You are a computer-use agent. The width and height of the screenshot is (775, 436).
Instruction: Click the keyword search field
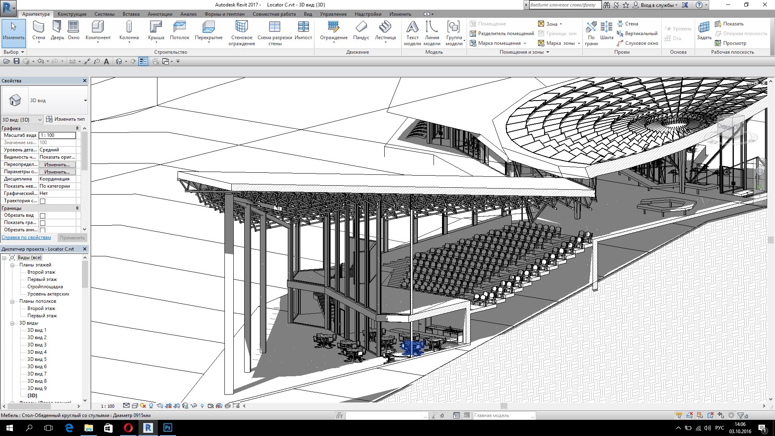565,5
